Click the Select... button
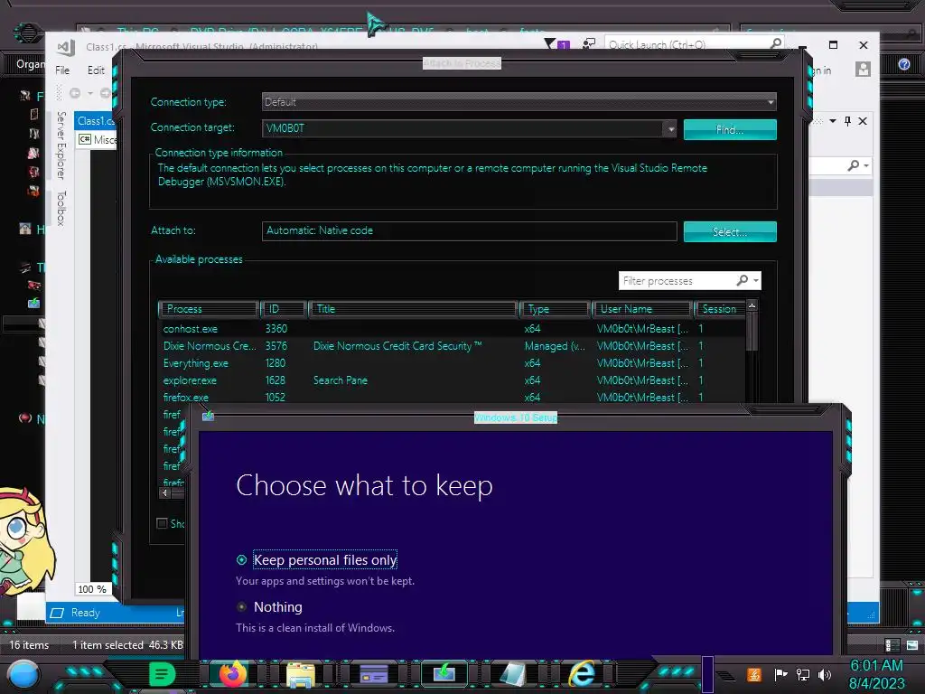The image size is (925, 694). (730, 232)
